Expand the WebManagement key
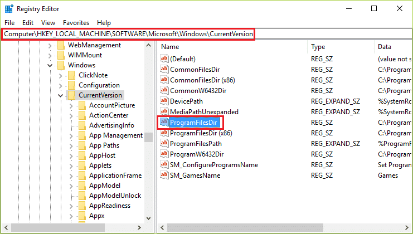This screenshot has width=413, height=234. pos(50,46)
